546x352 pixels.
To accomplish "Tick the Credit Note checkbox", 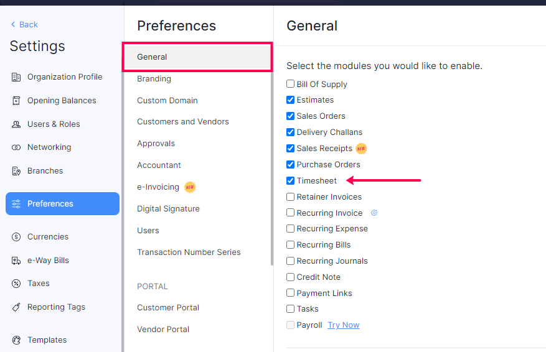I will tap(291, 277).
